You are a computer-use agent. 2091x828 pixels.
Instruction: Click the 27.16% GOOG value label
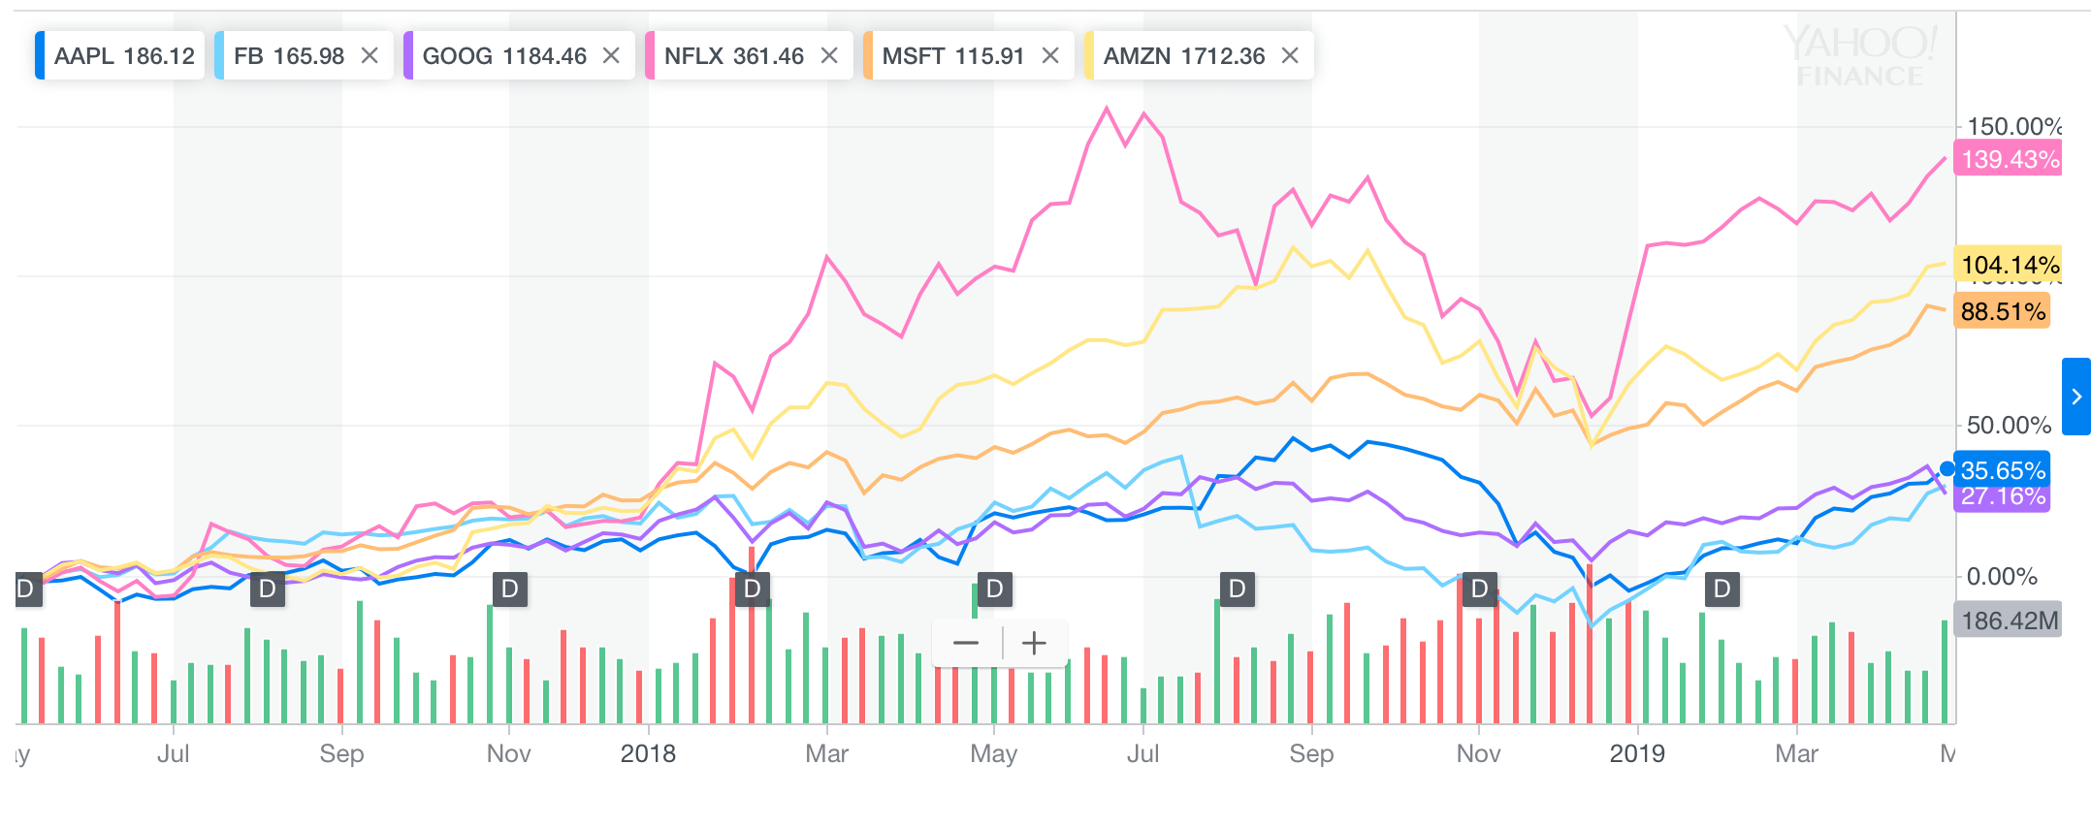(2002, 497)
